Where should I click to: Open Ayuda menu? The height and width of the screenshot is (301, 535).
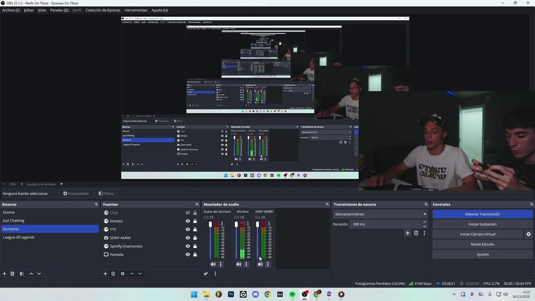(x=160, y=10)
